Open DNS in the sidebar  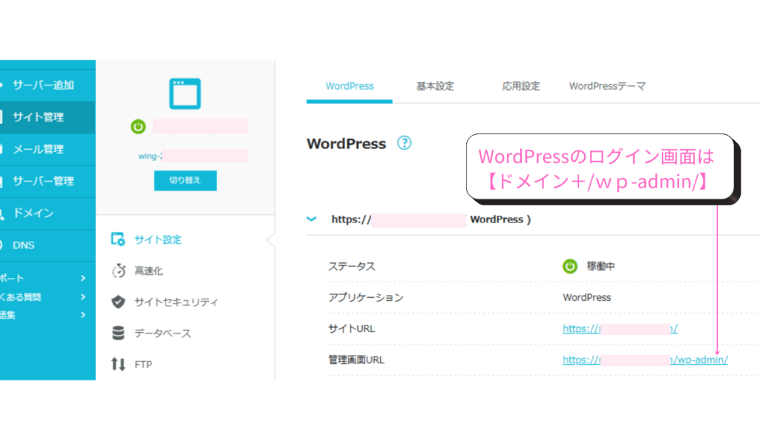[23, 245]
